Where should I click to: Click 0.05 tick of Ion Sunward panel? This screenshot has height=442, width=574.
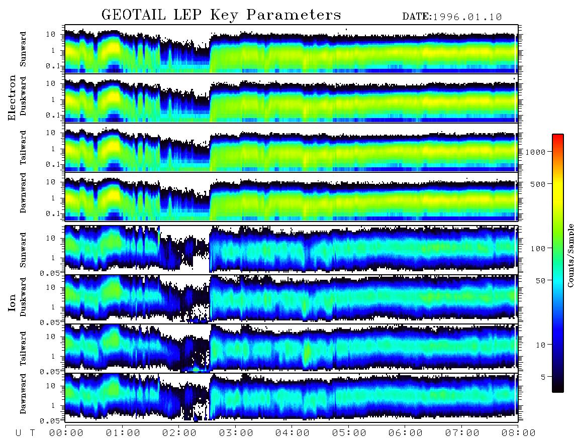click(x=50, y=273)
